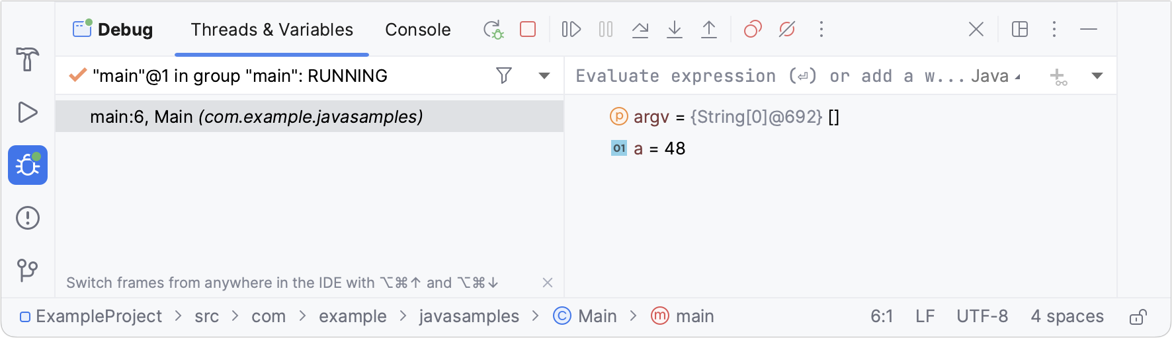Change the UTF-8 file encoding
1172x338 pixels.
click(982, 316)
